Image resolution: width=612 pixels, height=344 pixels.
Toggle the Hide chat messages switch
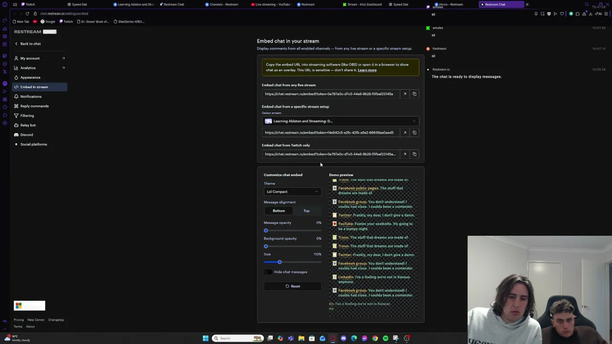click(x=268, y=272)
